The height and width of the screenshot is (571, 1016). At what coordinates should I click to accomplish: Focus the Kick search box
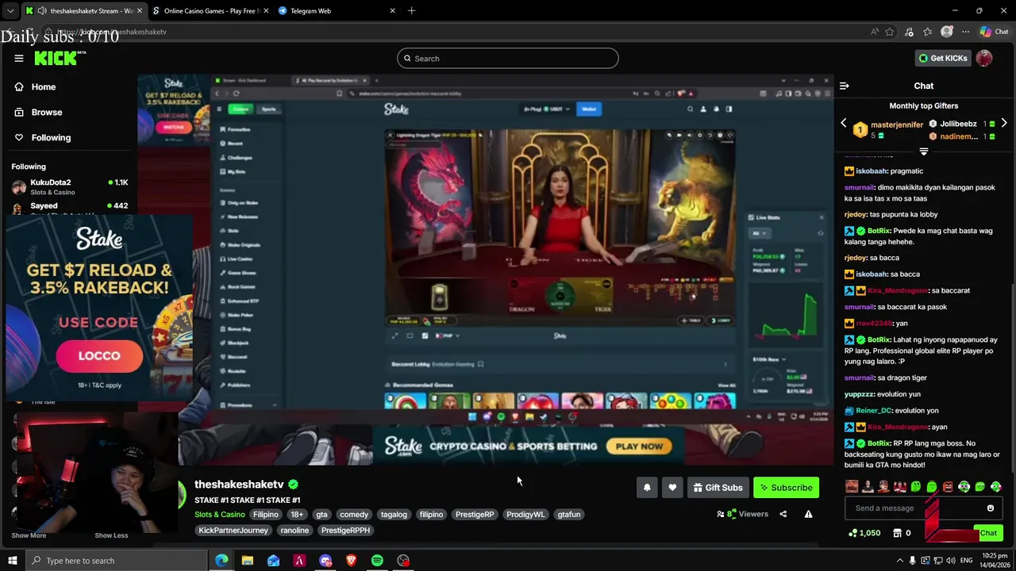coord(508,58)
